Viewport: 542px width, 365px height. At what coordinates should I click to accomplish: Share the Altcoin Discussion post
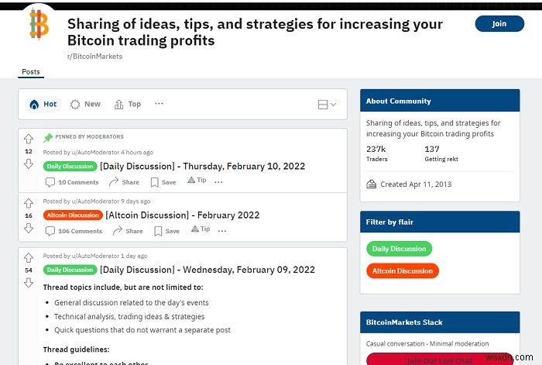(128, 231)
